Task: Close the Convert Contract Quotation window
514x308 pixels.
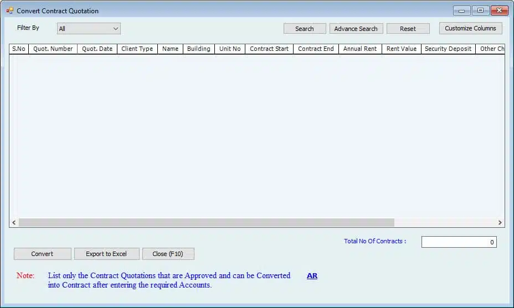Action: [499, 11]
